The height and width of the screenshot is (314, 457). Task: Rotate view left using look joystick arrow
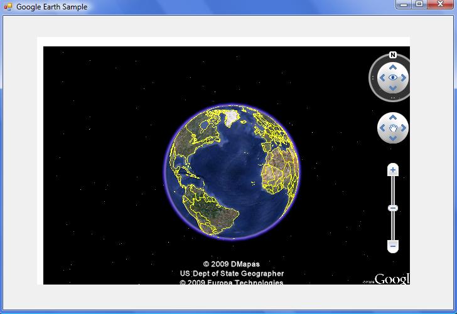[x=382, y=78]
